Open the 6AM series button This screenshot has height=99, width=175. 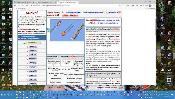pyautogui.click(x=33, y=46)
